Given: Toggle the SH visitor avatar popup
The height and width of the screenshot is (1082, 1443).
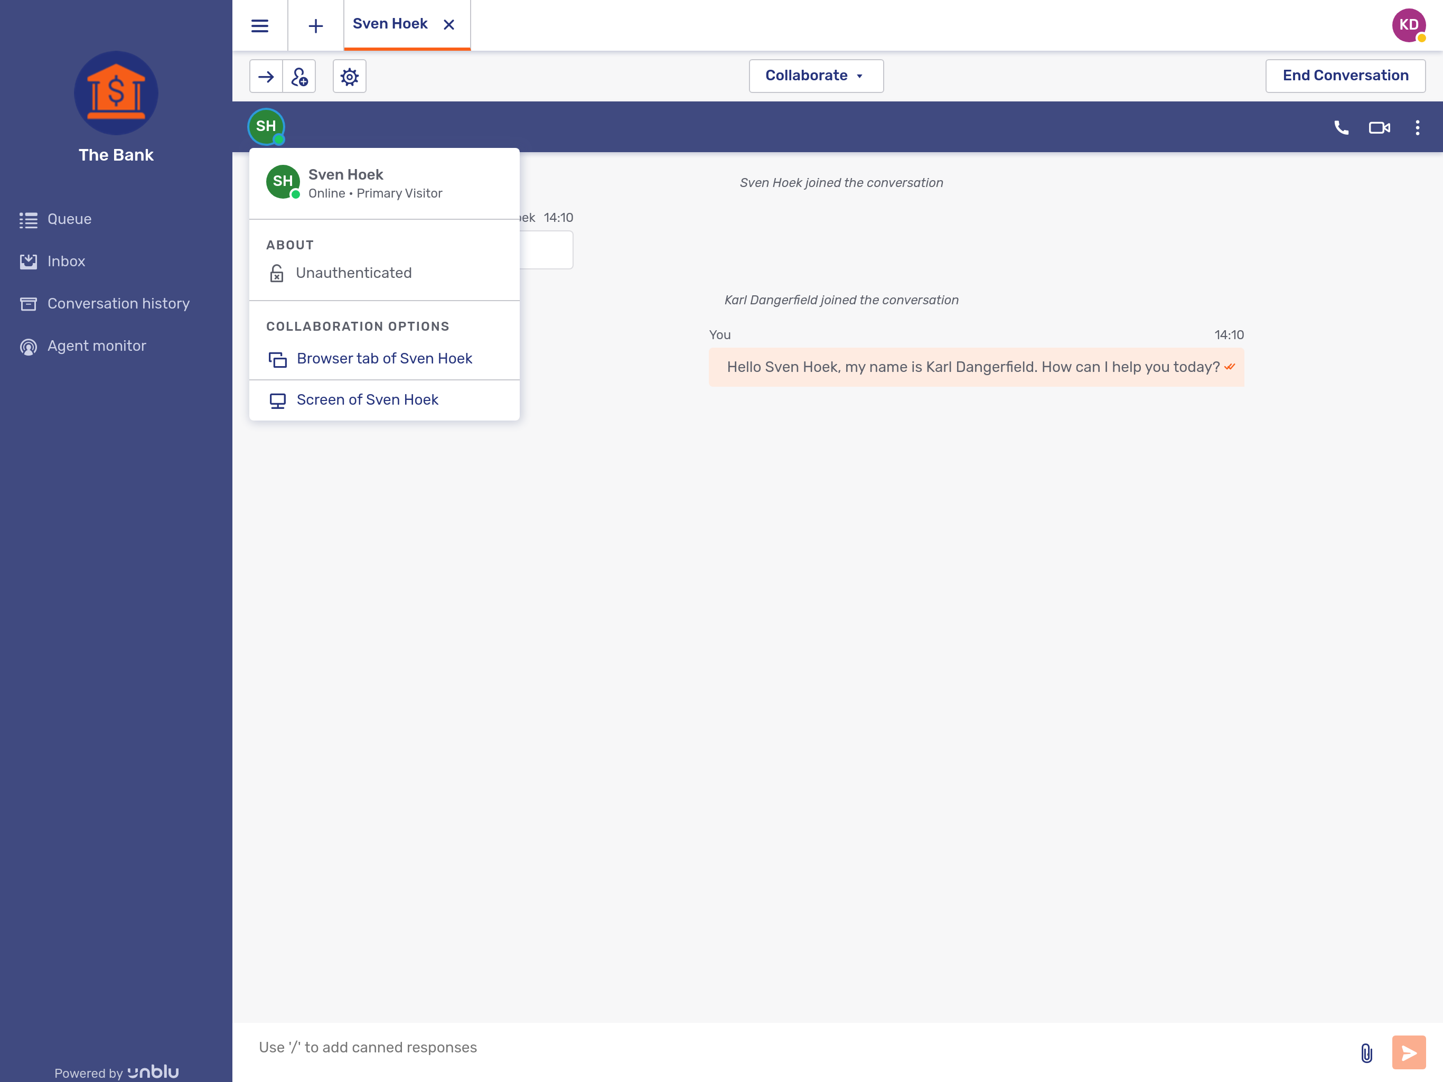Looking at the screenshot, I should (x=266, y=127).
